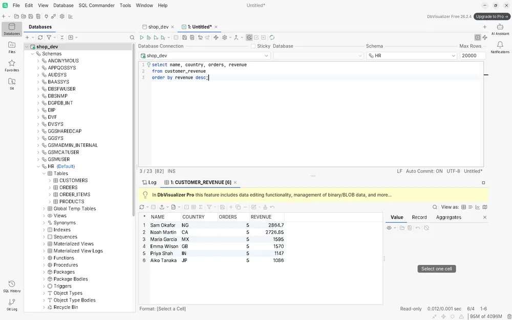The image size is (512, 320).
Task: Open the Tools menu
Action: pos(125,6)
